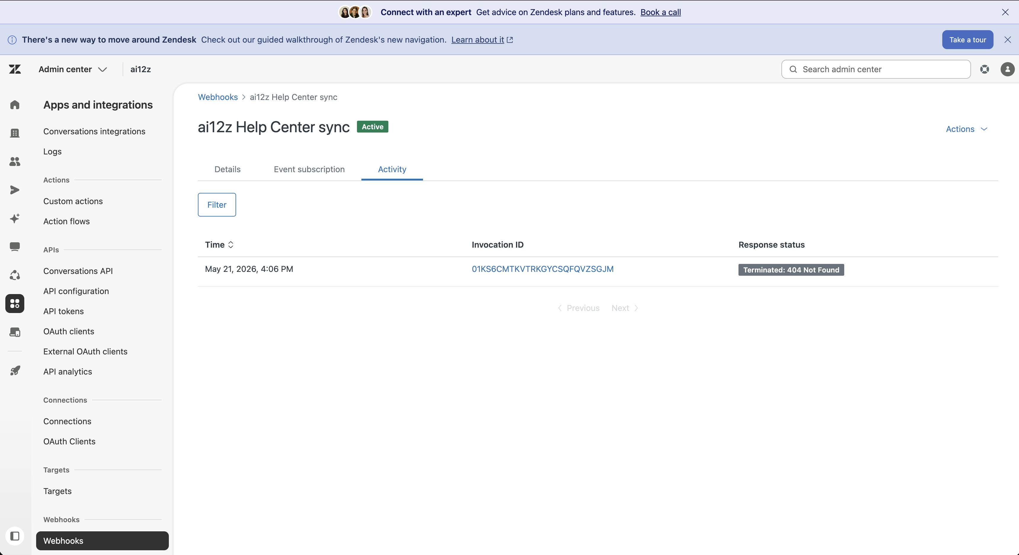Collapse the navigation panel with the bottom sidebar icon

15,536
